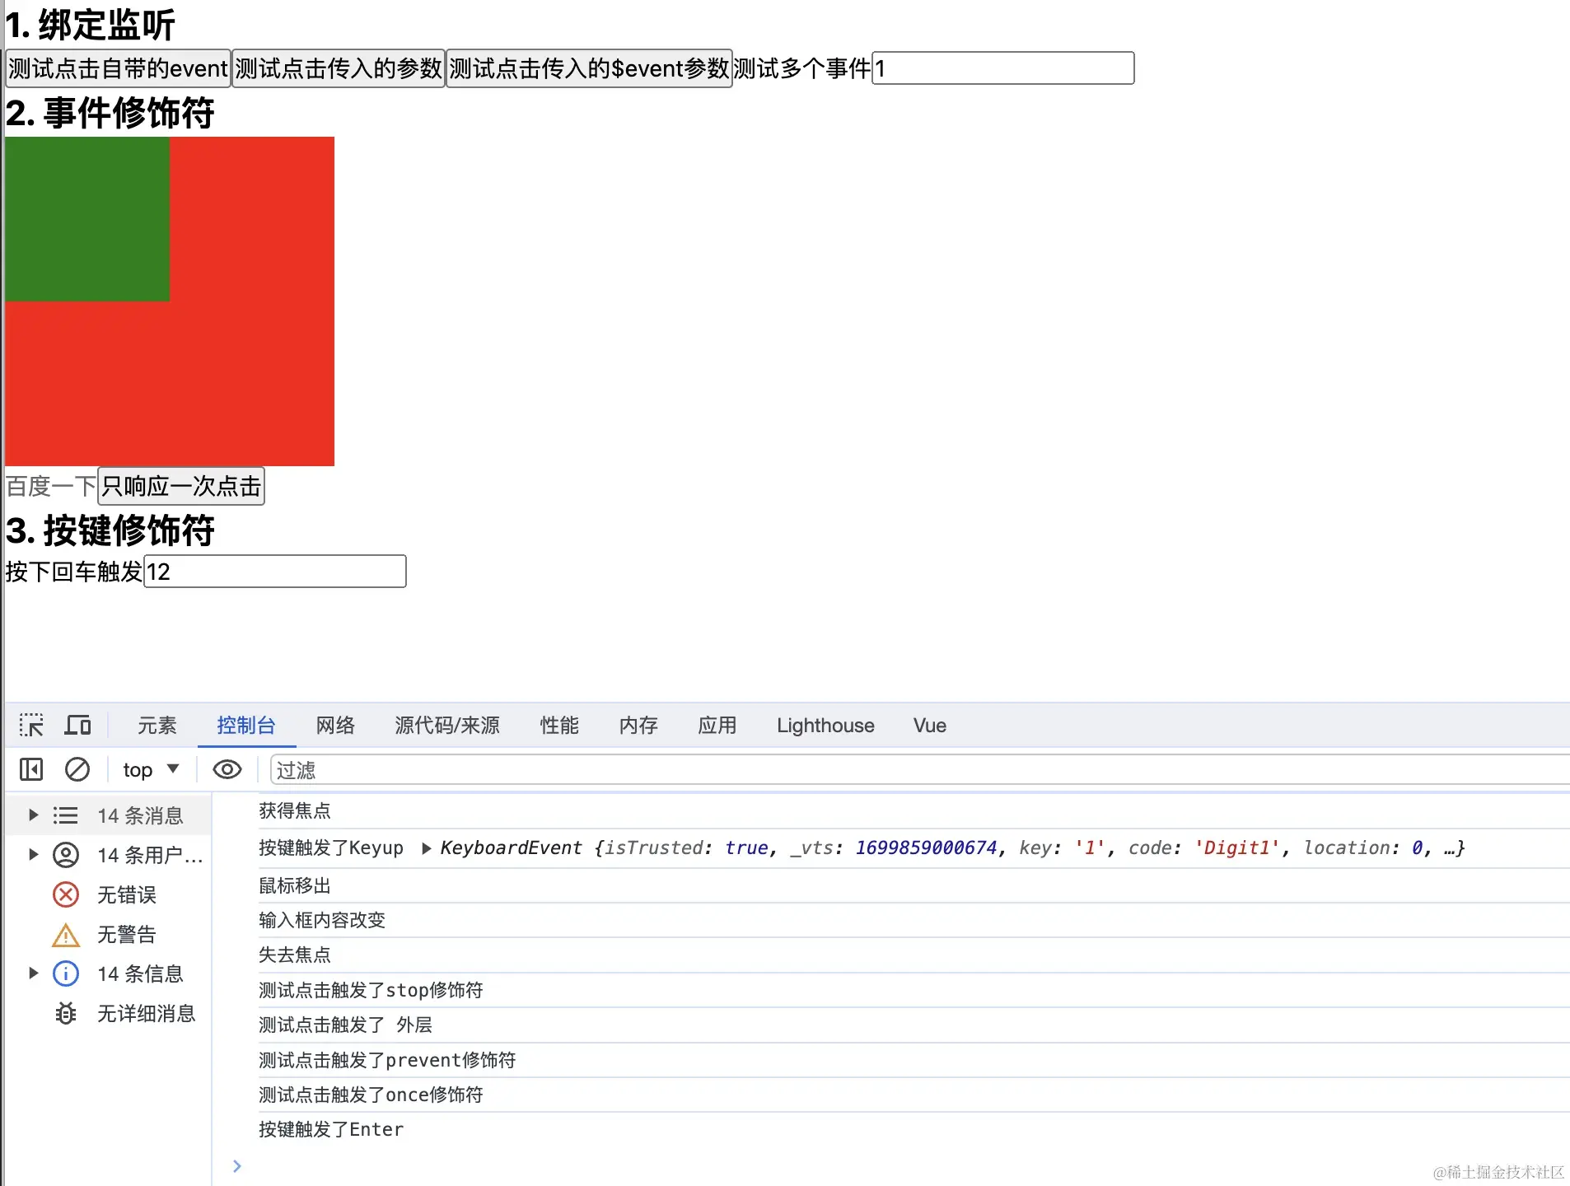
Task: Clear the console with the ban icon
Action: point(77,769)
